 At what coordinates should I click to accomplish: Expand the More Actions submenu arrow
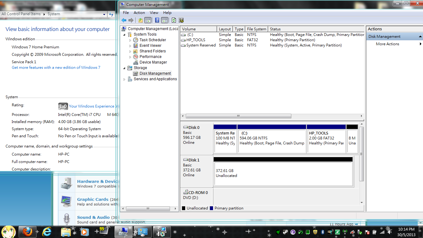(x=421, y=44)
